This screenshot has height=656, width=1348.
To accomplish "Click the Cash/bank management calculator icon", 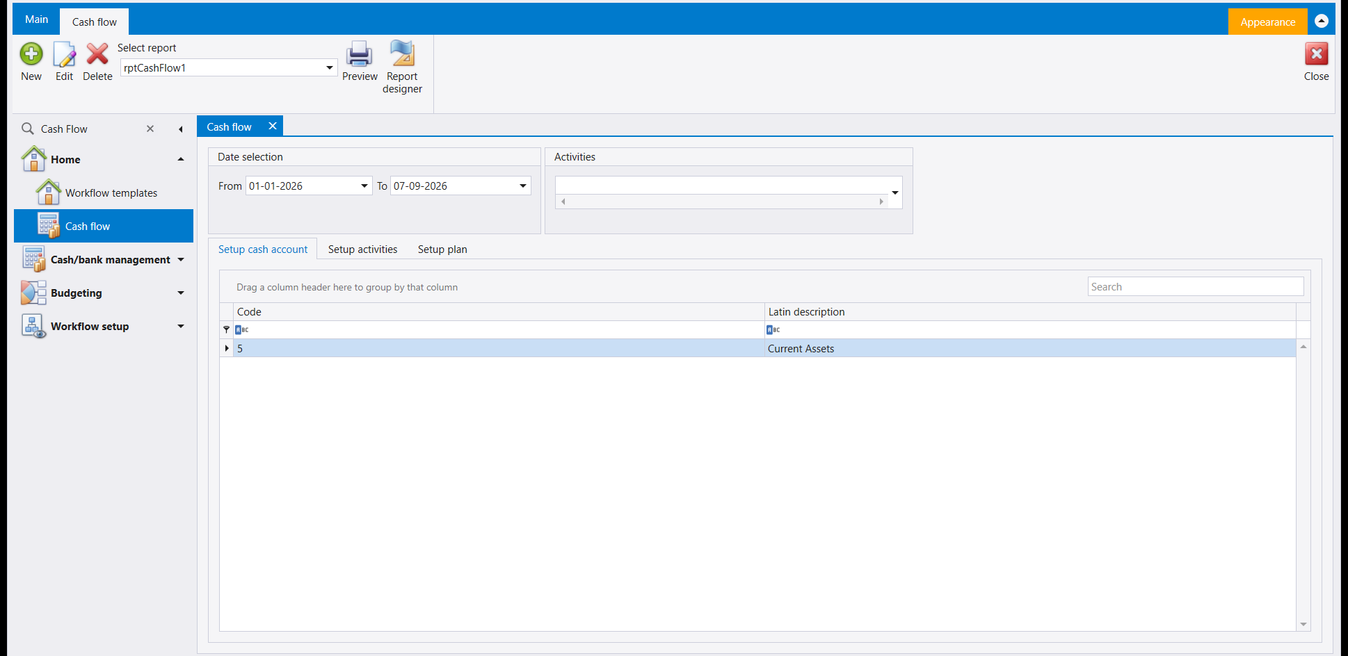I will [x=33, y=259].
